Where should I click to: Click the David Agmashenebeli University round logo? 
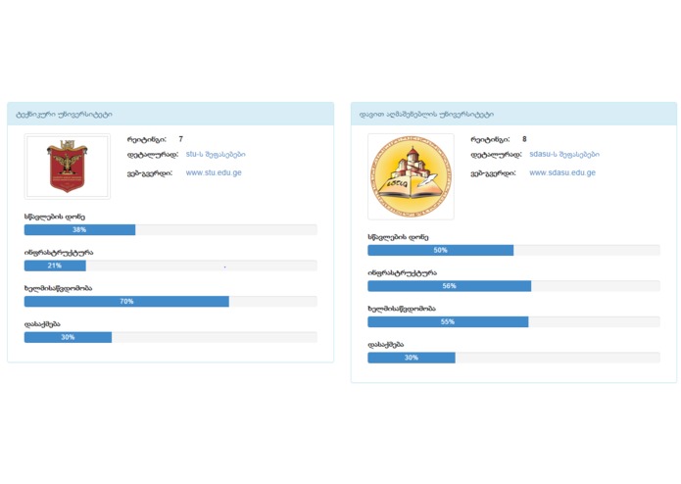click(x=411, y=176)
